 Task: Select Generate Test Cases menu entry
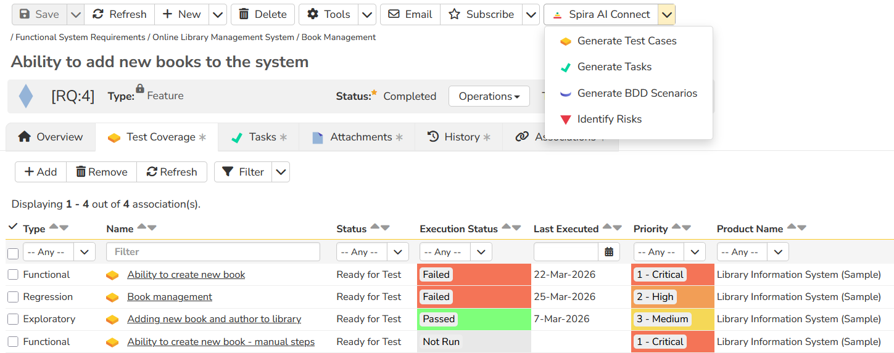[629, 41]
